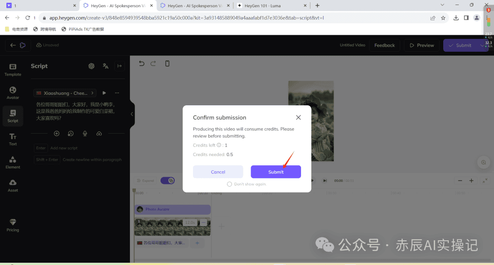Image resolution: width=494 pixels, height=265 pixels.
Task: Click the zoom out minus control on timeline
Action: tap(460, 180)
